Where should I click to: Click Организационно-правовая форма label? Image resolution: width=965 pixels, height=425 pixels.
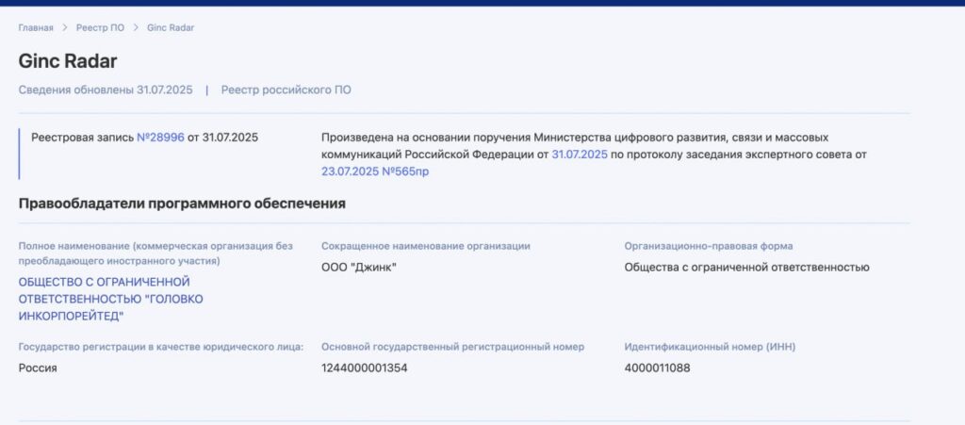pyautogui.click(x=709, y=246)
